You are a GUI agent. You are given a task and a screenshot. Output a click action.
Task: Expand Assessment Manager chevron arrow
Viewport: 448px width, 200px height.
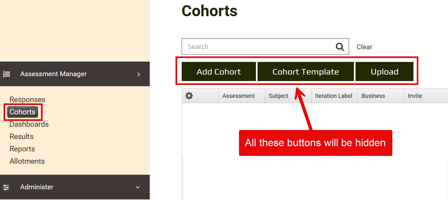139,74
